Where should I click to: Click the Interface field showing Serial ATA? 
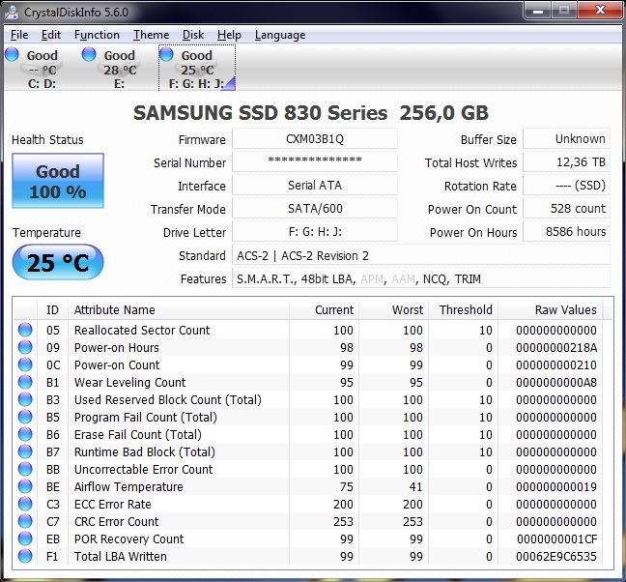(x=315, y=185)
